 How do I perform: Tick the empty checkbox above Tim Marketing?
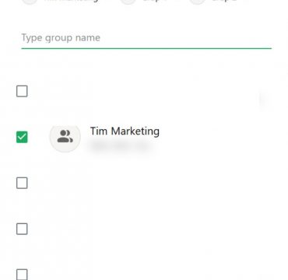point(22,91)
